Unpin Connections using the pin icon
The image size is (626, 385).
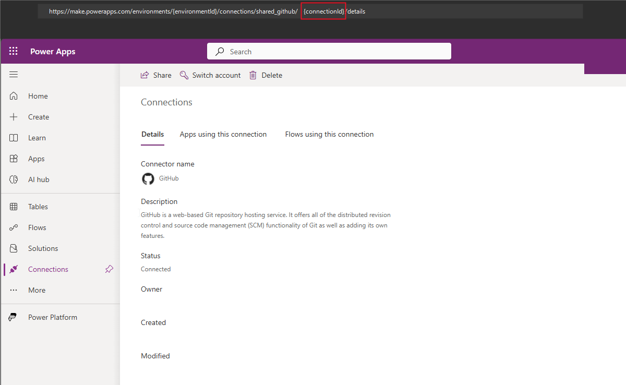109,269
